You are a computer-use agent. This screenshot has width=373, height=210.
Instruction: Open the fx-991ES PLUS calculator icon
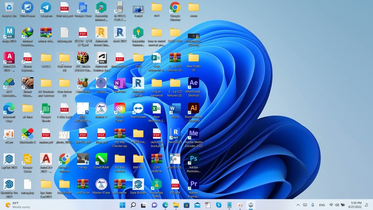tap(120, 12)
